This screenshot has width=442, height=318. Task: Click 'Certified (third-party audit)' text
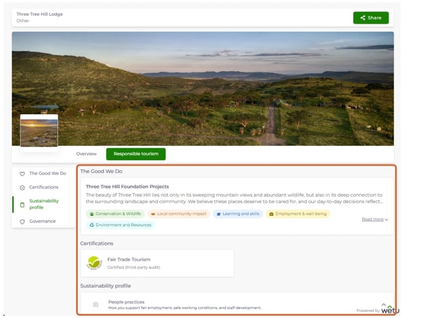point(134,267)
